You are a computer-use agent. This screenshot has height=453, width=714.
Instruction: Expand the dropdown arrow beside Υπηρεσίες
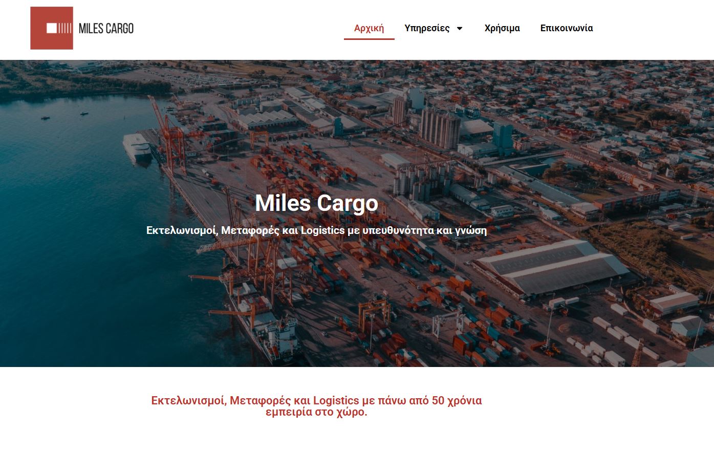point(460,29)
